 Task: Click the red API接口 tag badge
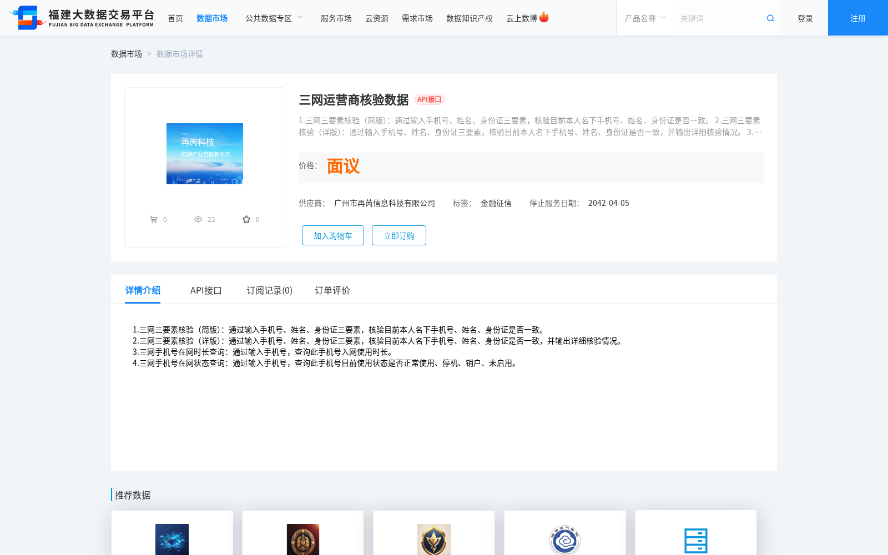coord(429,100)
